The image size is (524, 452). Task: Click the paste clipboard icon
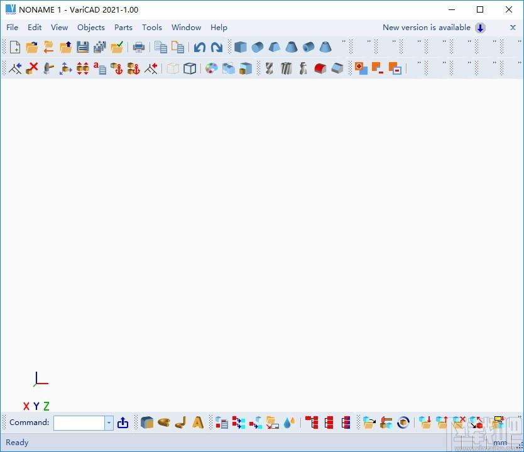[x=178, y=47]
